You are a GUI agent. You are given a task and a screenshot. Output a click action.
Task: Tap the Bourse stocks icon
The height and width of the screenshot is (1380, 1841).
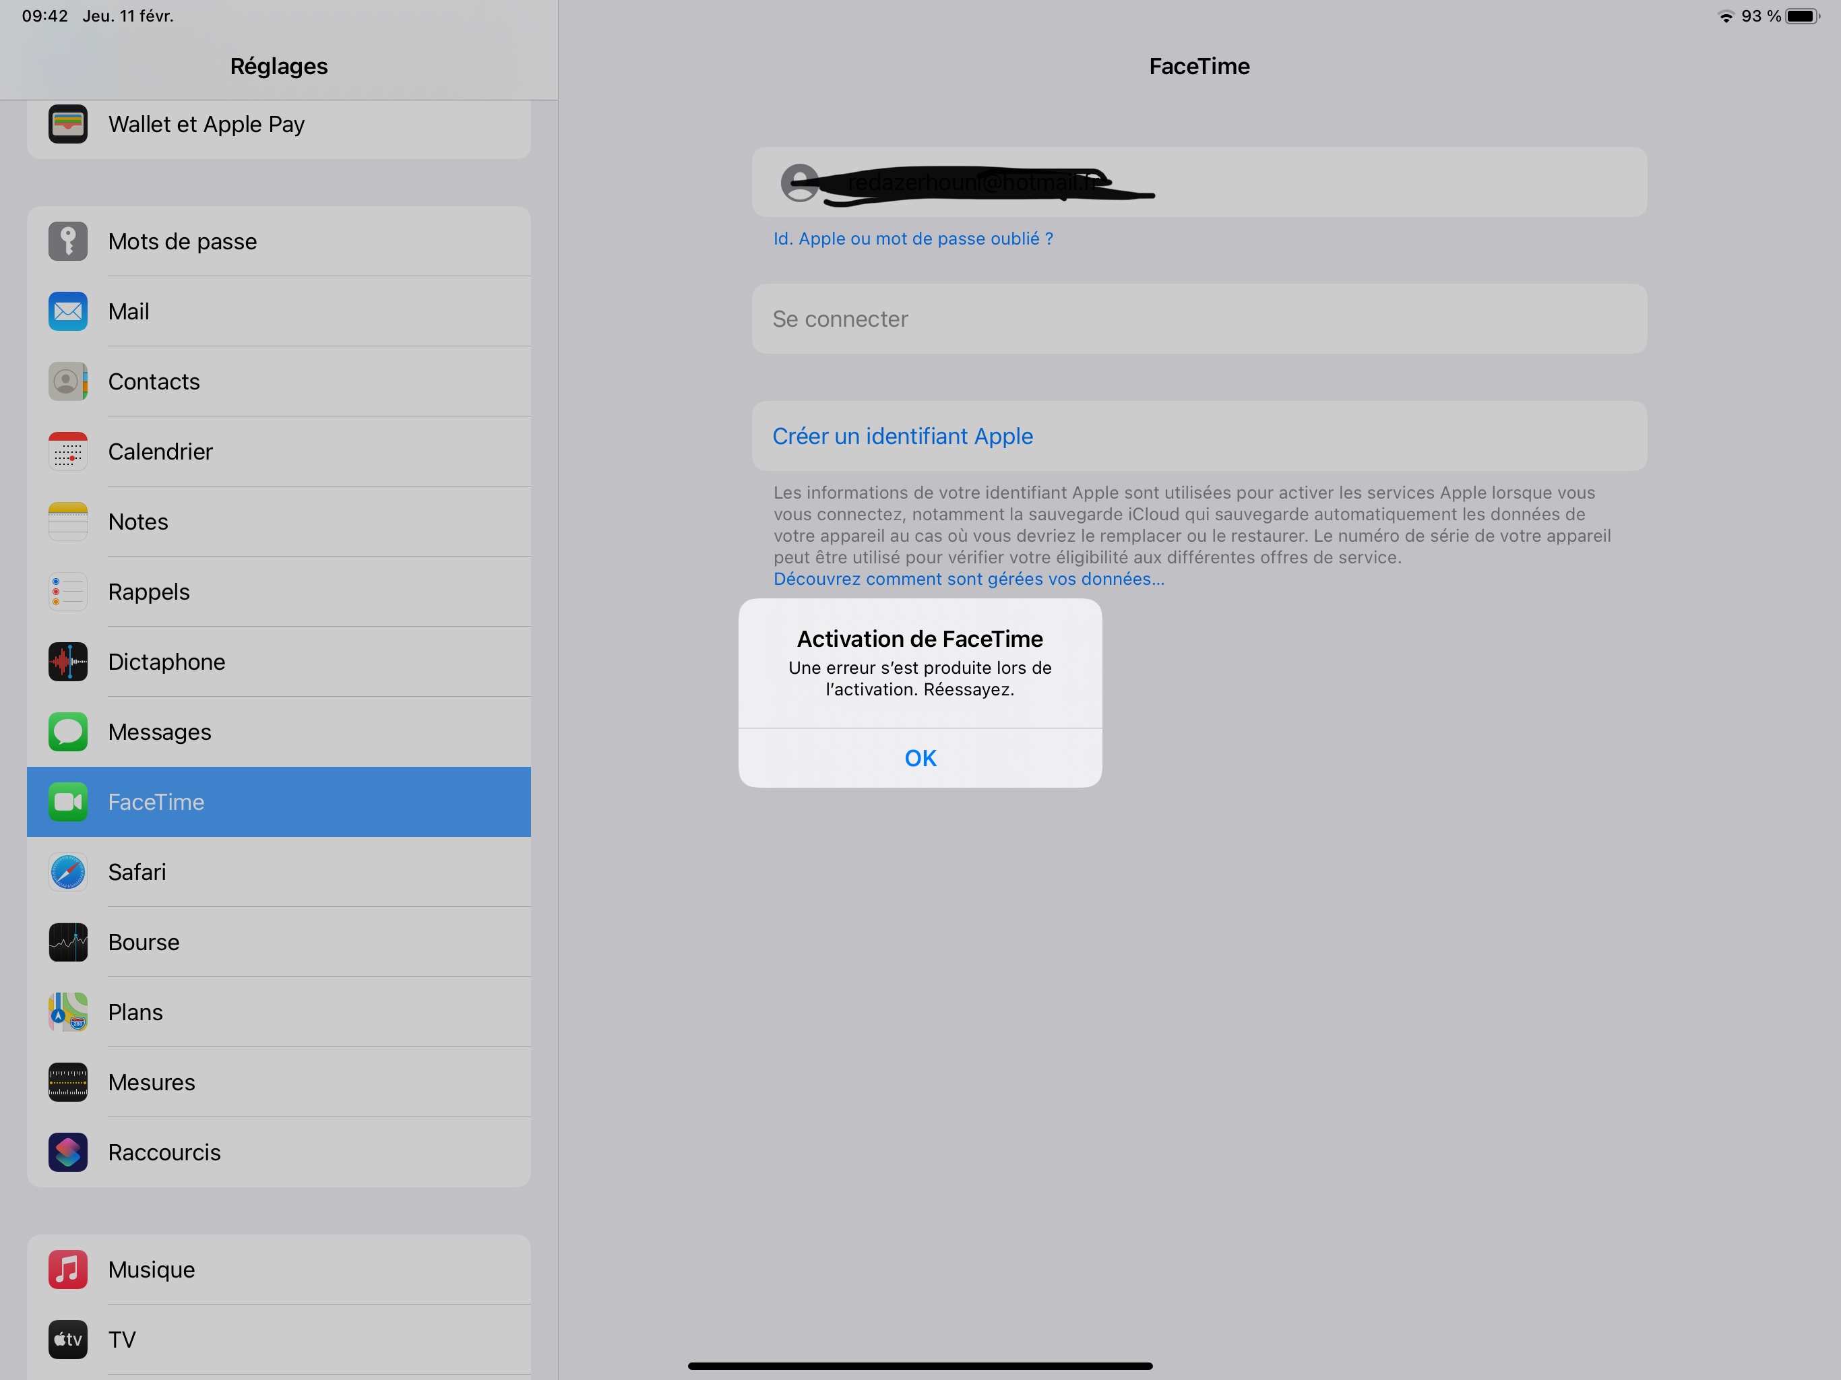pos(67,942)
